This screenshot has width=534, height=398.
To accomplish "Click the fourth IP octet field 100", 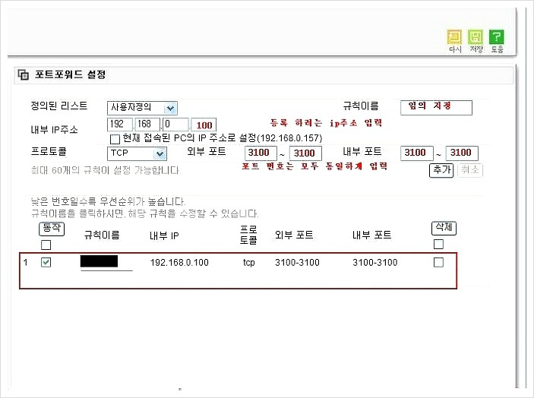I will pos(204,125).
